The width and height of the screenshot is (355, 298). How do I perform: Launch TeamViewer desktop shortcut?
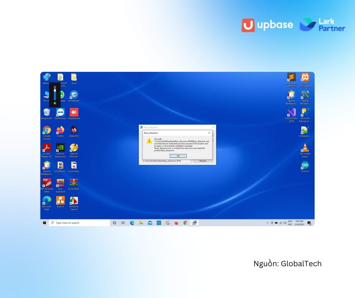(x=60, y=114)
